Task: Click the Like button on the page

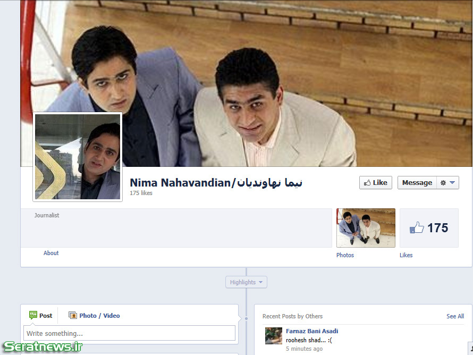Action: pos(376,183)
